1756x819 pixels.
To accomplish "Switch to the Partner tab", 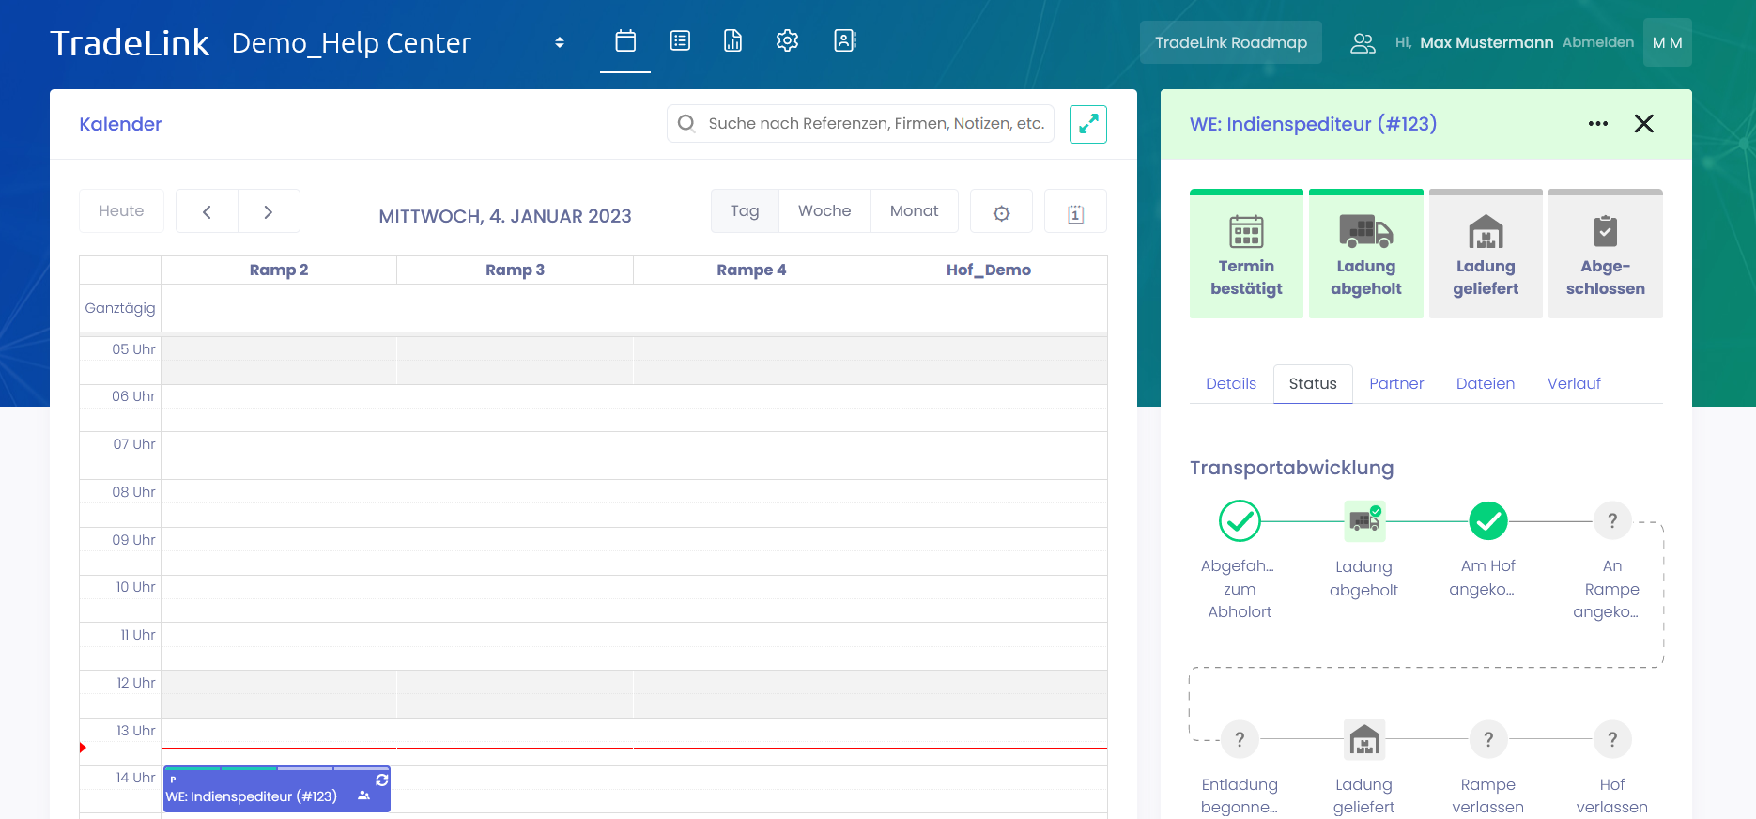I will click(1395, 384).
